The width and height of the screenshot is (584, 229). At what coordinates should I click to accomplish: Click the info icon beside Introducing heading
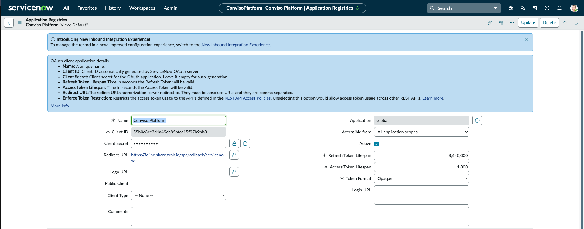coord(53,39)
